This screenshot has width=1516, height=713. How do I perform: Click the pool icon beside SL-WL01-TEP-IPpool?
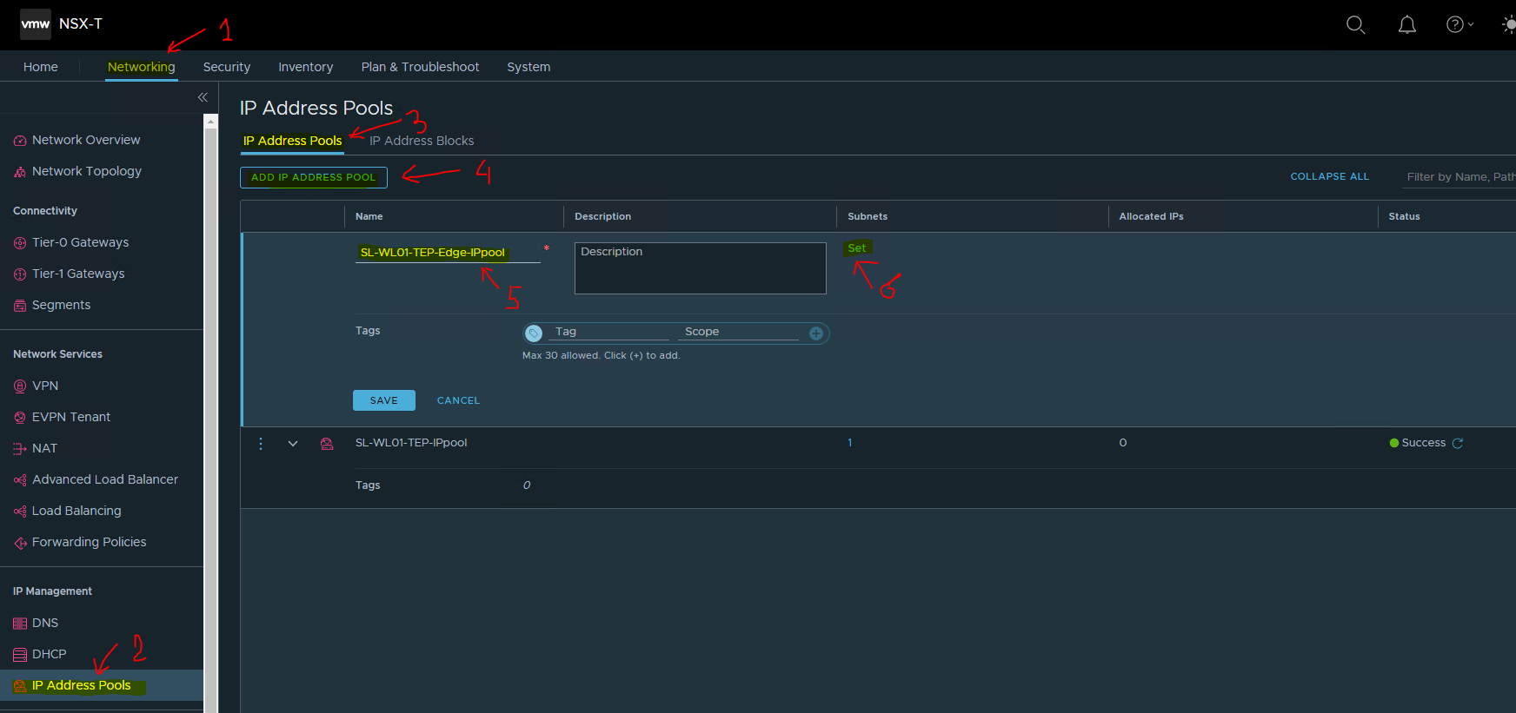(x=327, y=444)
